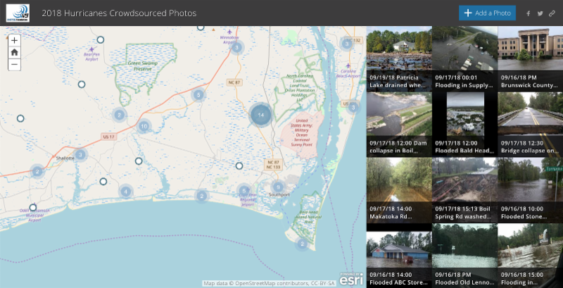This screenshot has width=563, height=288.
Task: Copy the share link icon
Action: click(552, 13)
